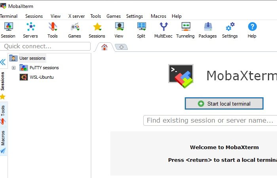The width and height of the screenshot is (277, 178).
Task: Select the PuTTY sessions folder
Action: (39, 68)
